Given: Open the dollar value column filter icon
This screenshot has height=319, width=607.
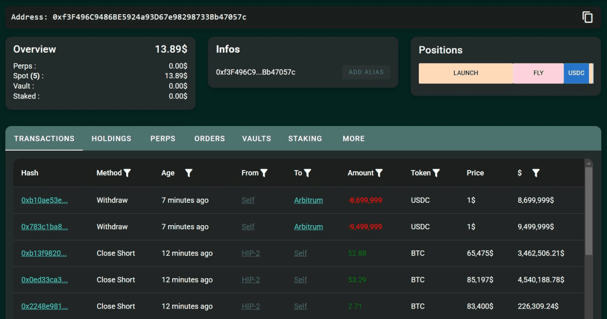Looking at the screenshot, I should pyautogui.click(x=536, y=173).
